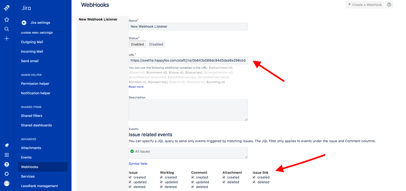The image size is (406, 191).
Task: Toggle Comment deleted checkbox
Action: [x=193, y=187]
